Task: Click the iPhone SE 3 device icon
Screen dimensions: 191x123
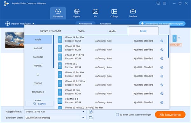Action: coord(60,66)
